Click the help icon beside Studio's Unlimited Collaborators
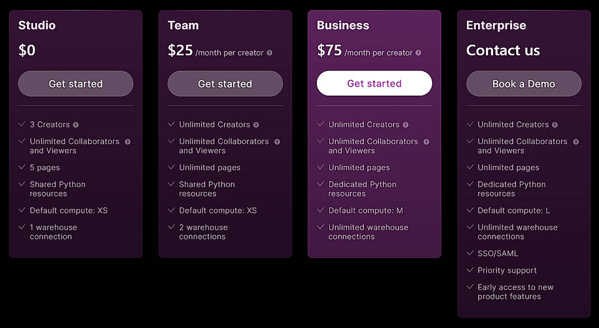Image resolution: width=599 pixels, height=328 pixels. 127,141
